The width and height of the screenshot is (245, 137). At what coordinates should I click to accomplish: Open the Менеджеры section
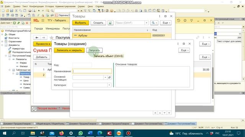53,29
